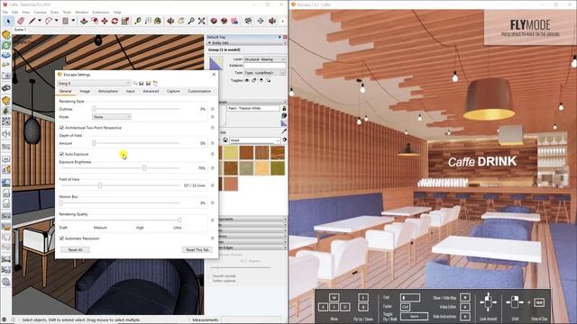Click the Reset This Tab button
The width and height of the screenshot is (577, 324).
tap(197, 250)
